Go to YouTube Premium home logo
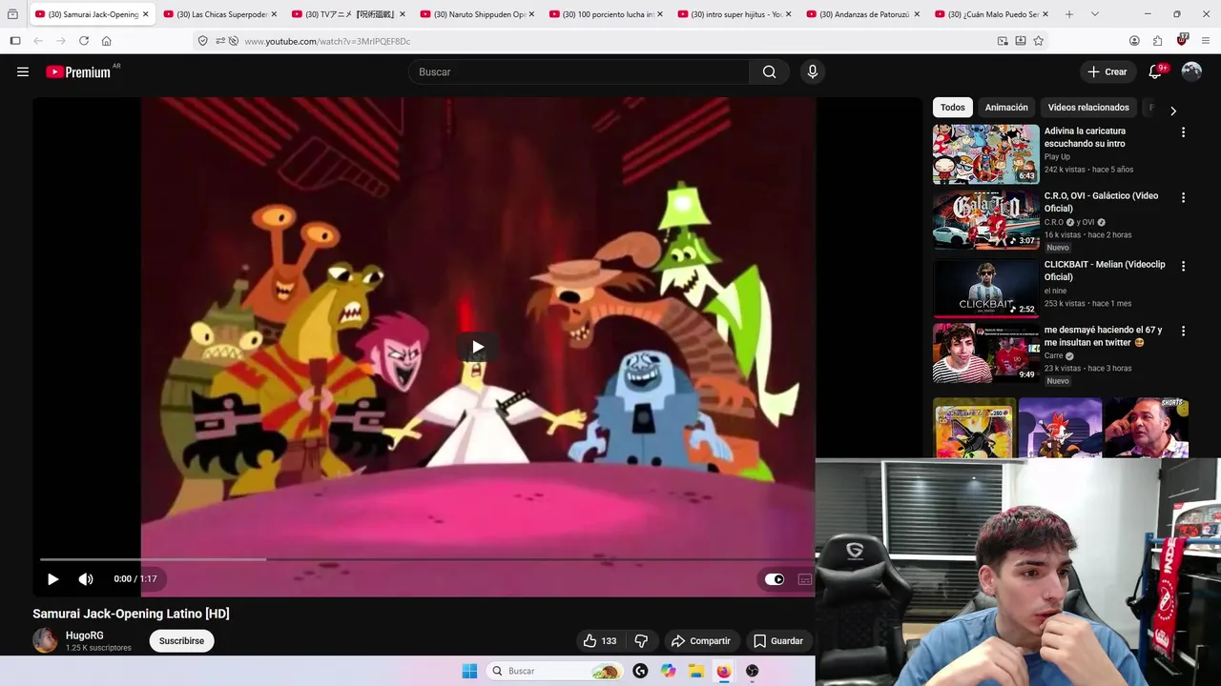The image size is (1221, 686). 78,71
